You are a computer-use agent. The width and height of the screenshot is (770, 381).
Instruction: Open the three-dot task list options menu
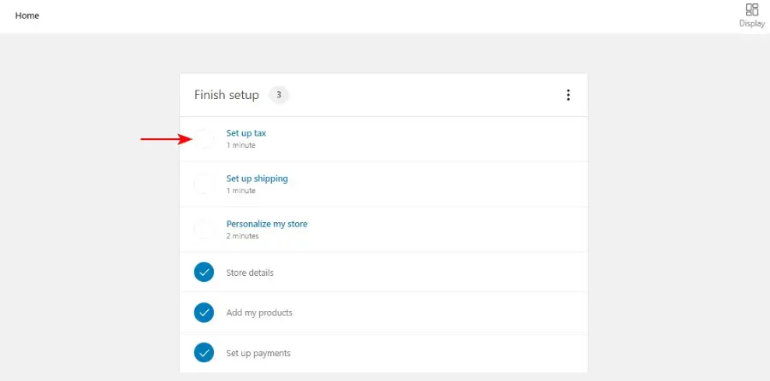click(x=568, y=95)
